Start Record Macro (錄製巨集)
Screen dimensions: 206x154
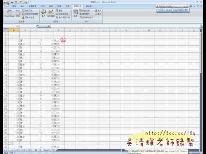[27, 11]
